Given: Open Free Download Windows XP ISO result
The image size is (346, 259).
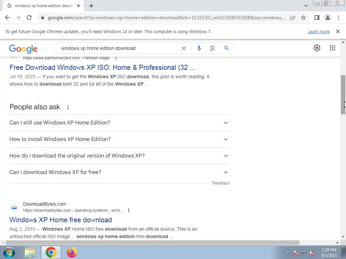Looking at the screenshot, I should click(102, 67).
